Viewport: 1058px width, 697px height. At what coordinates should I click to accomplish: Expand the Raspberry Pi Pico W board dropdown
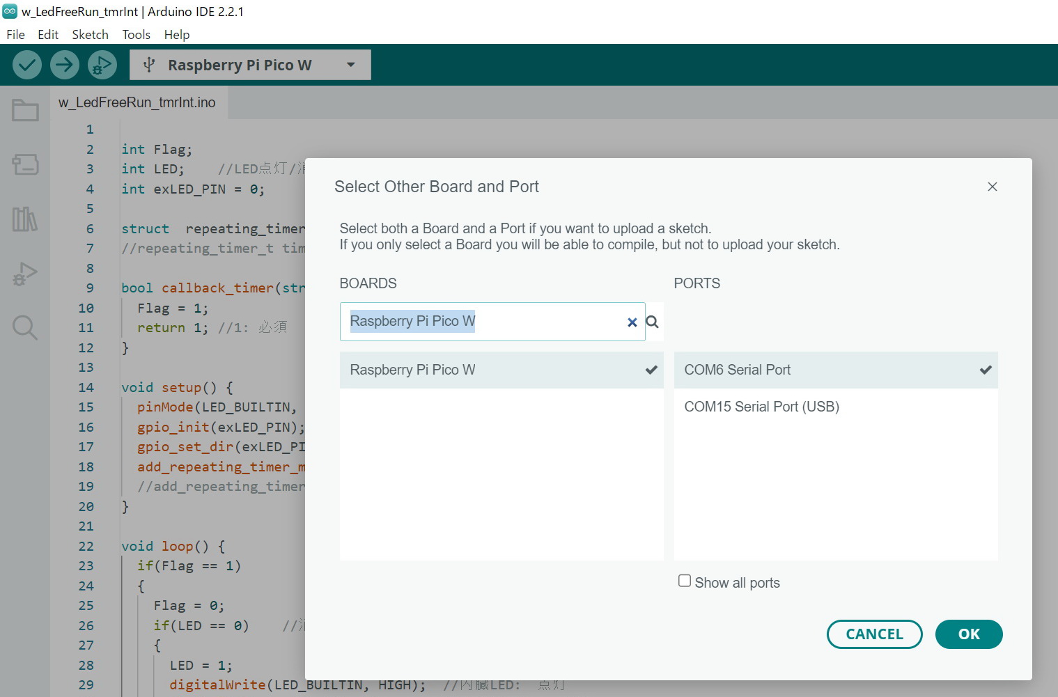click(351, 65)
